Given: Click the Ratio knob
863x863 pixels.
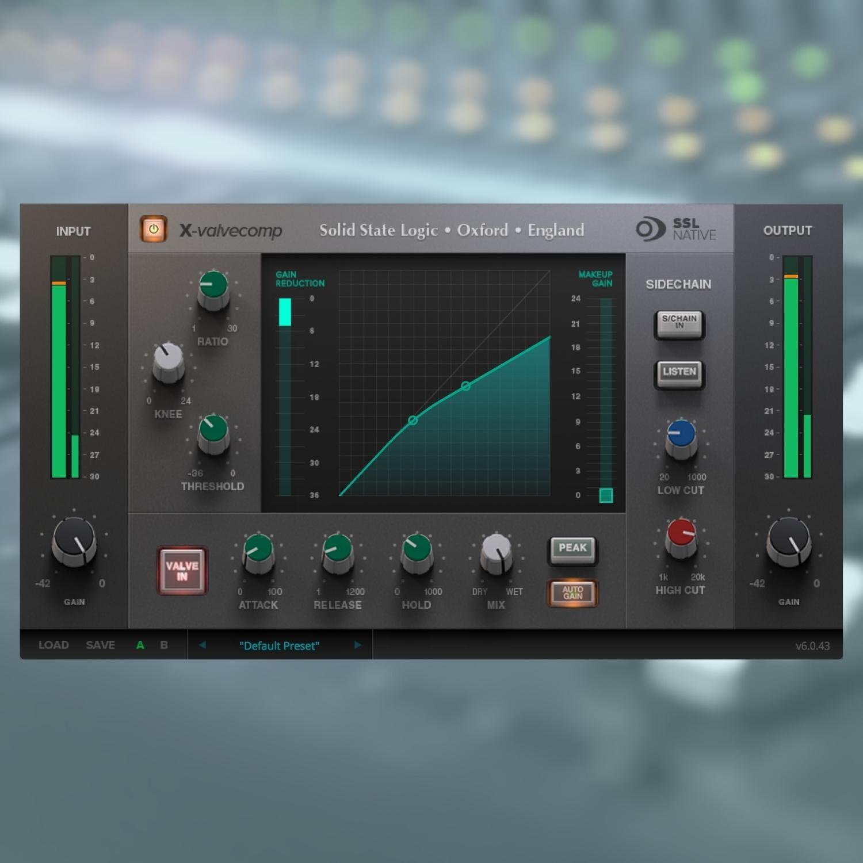Looking at the screenshot, I should point(213,291).
